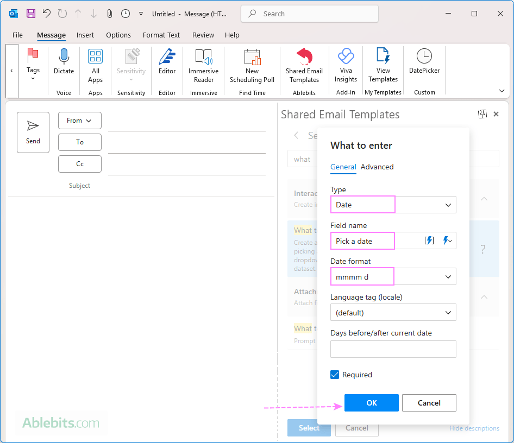Save the message with the floppy disk icon
Viewport: 514px width, 443px height.
click(x=31, y=14)
